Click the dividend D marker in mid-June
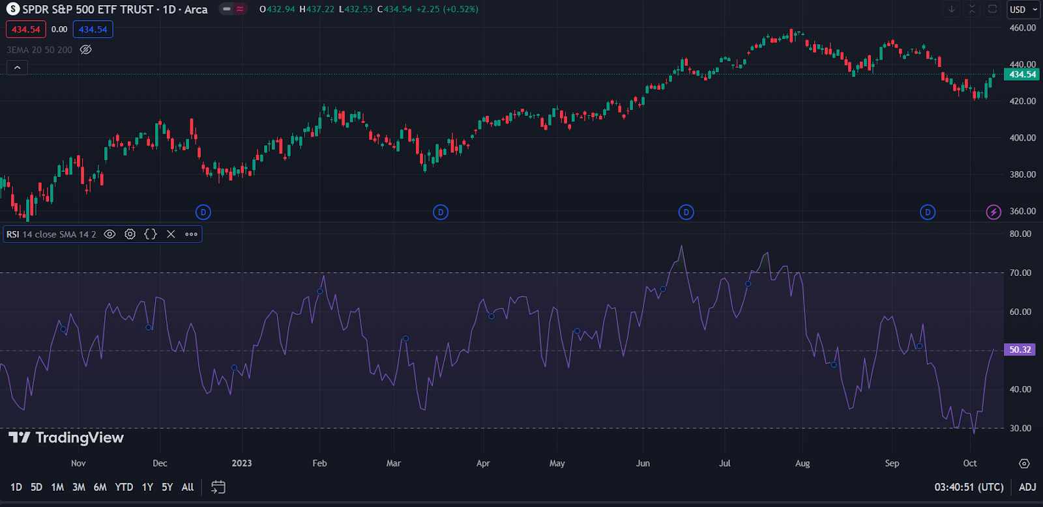 (686, 212)
